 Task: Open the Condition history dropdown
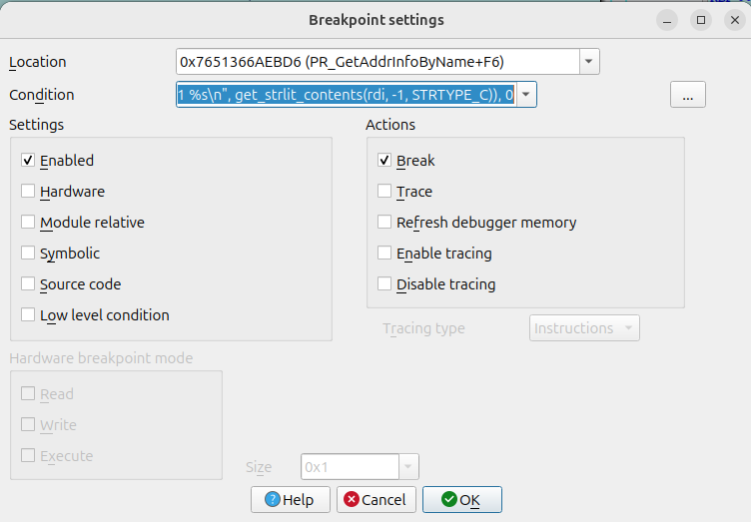tap(526, 94)
